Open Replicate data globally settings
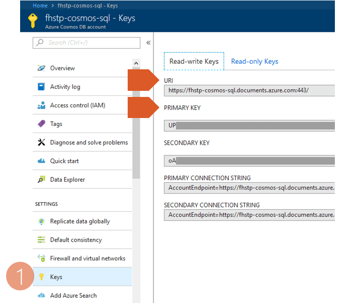Screen dimensions: 355x303 click(x=82, y=221)
